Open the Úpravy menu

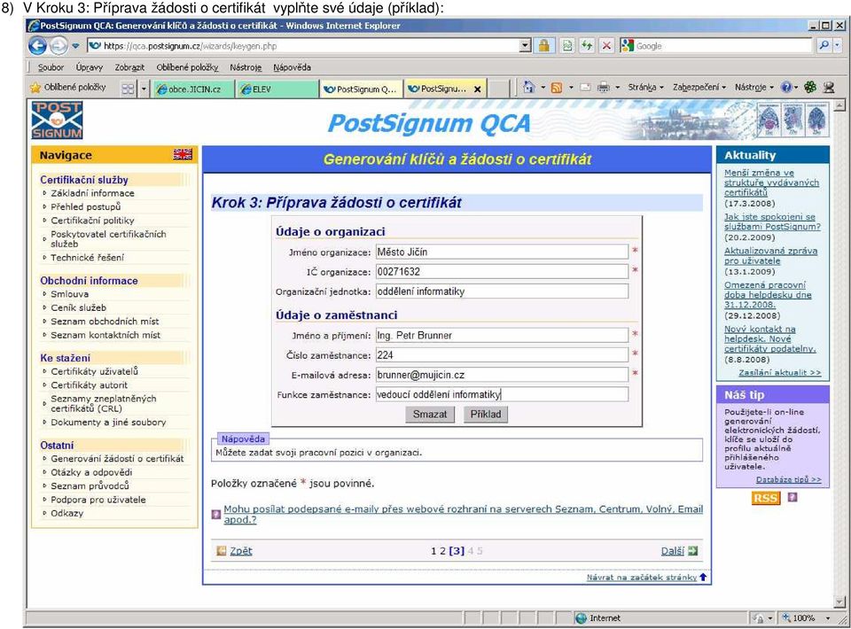pos(89,67)
